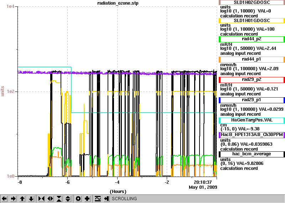Select the rad29_p2 curve legend box

click(x=252, y=80)
